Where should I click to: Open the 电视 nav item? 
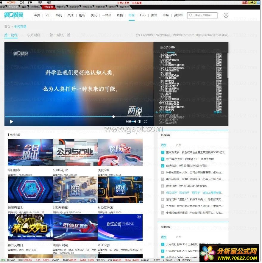[x=131, y=15]
